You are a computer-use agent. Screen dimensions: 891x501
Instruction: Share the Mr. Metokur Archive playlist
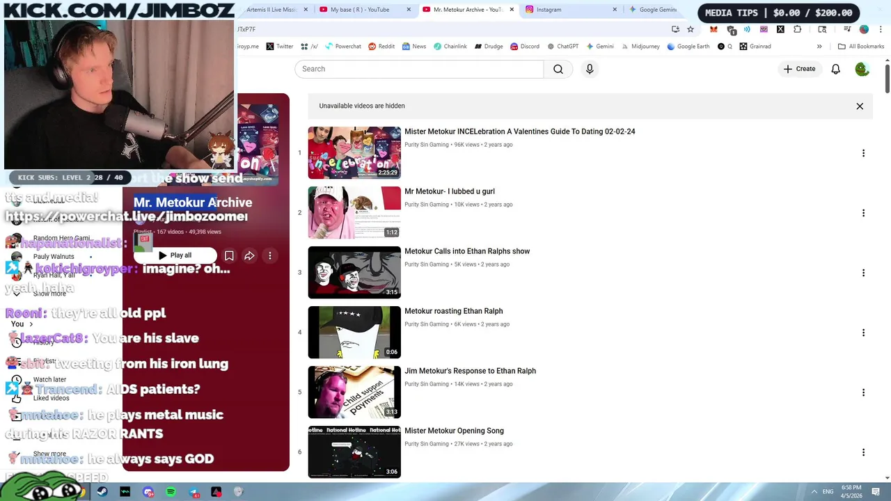pos(249,255)
